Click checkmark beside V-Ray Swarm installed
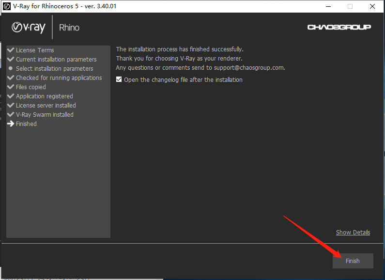The width and height of the screenshot is (385, 280). point(11,114)
